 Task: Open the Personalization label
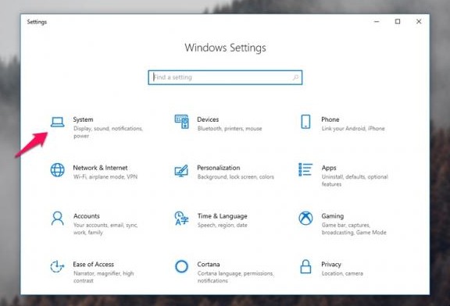[219, 168]
